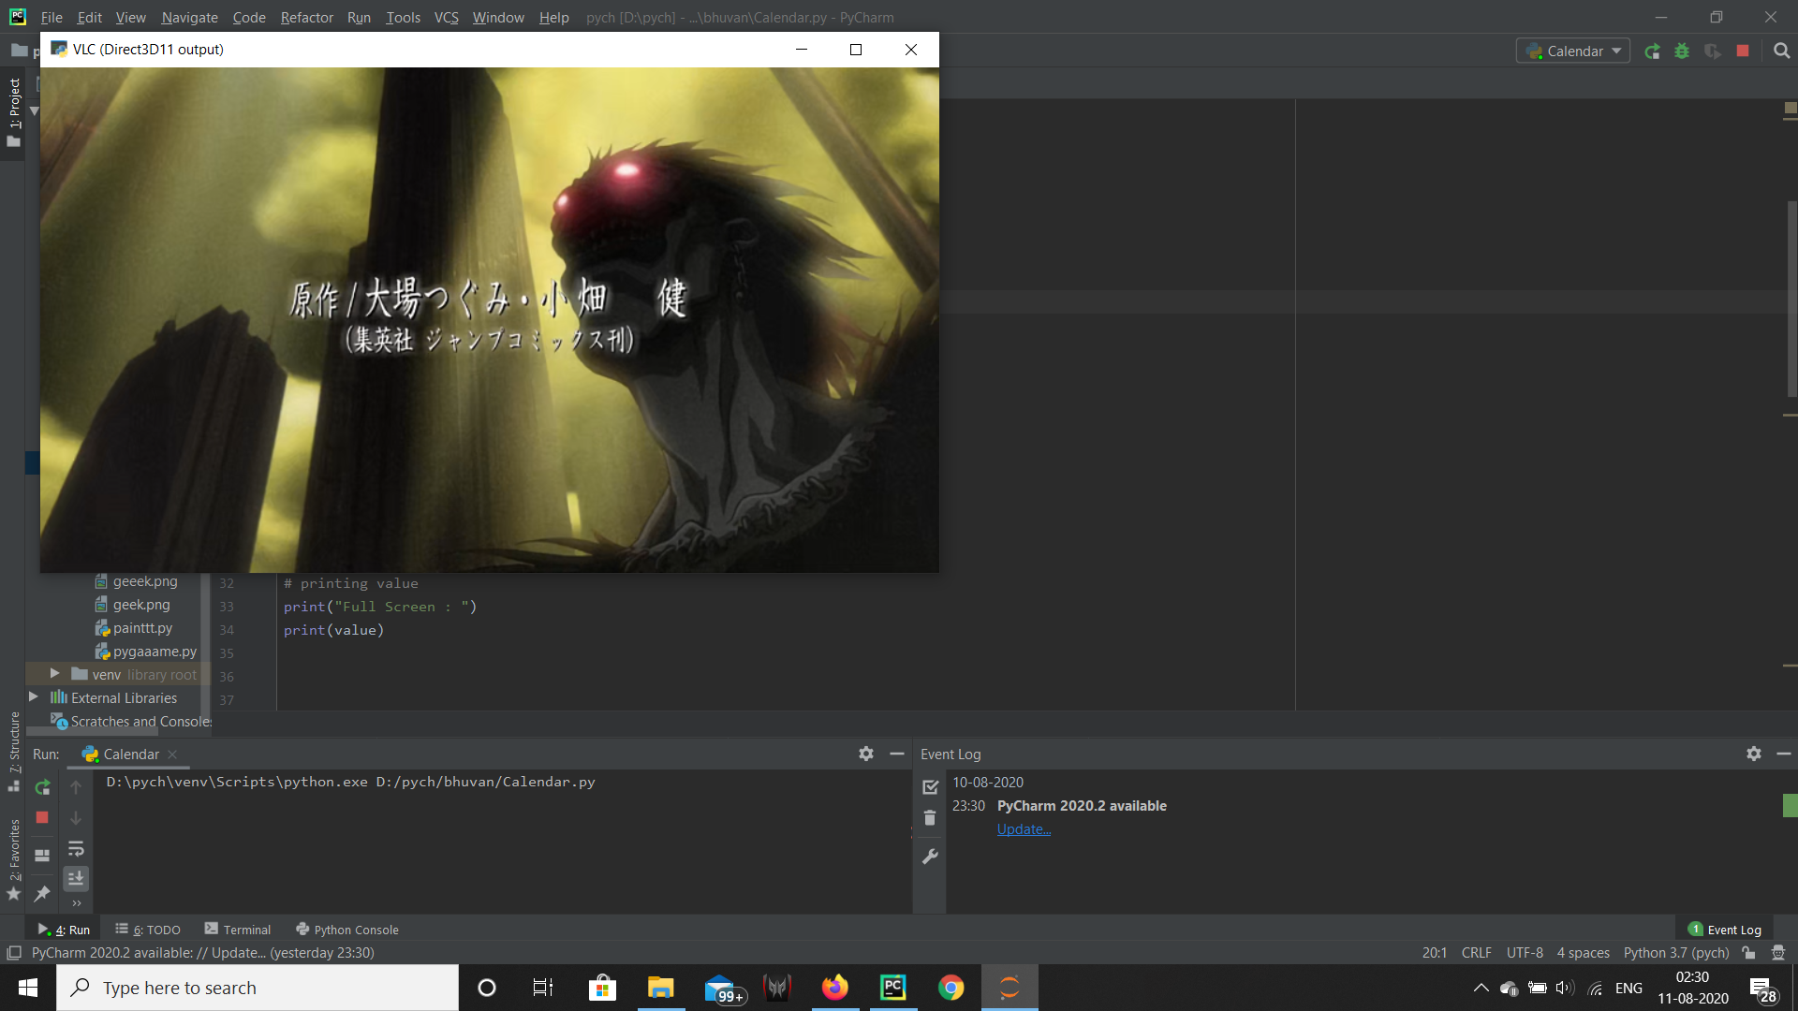Click the Pin Tab icon in Run panel
This screenshot has height=1011, width=1798.
click(42, 894)
